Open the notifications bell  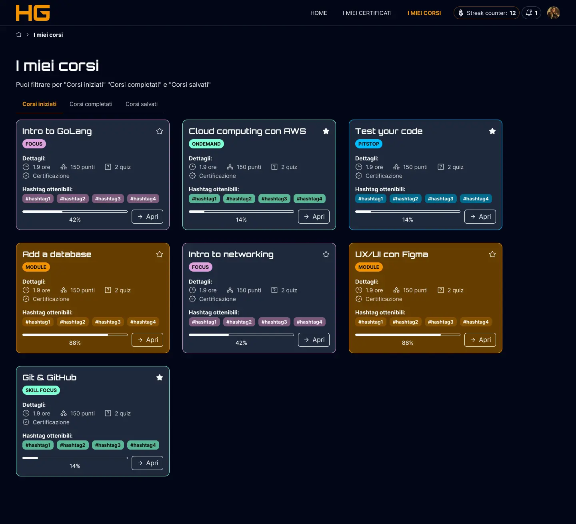point(531,13)
